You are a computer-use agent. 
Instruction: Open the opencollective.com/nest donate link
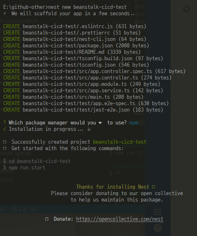click(120, 219)
